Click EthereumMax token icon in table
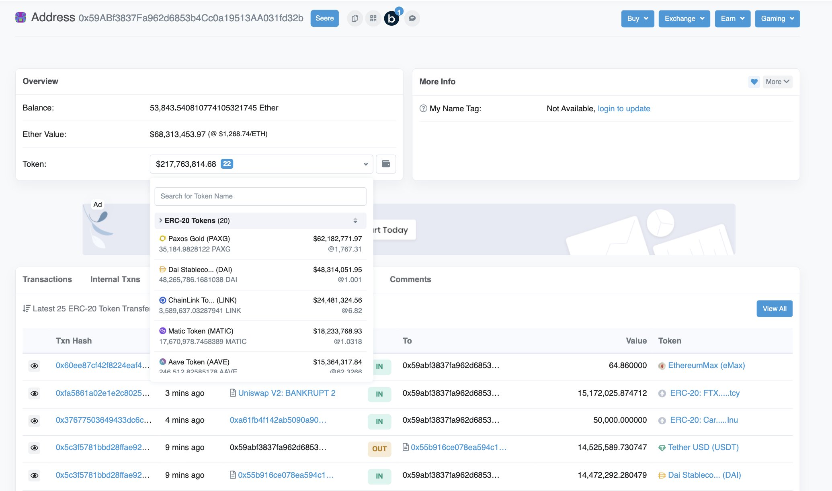 click(x=662, y=366)
